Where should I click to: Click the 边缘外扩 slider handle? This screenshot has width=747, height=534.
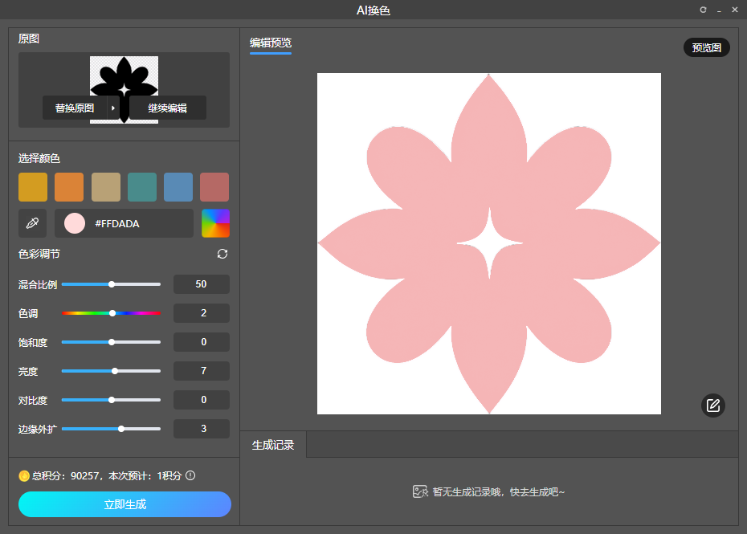[121, 429]
